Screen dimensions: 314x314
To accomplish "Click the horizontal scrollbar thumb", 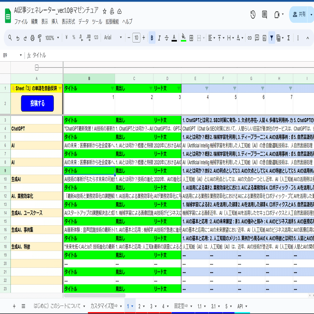I will click(95, 295).
